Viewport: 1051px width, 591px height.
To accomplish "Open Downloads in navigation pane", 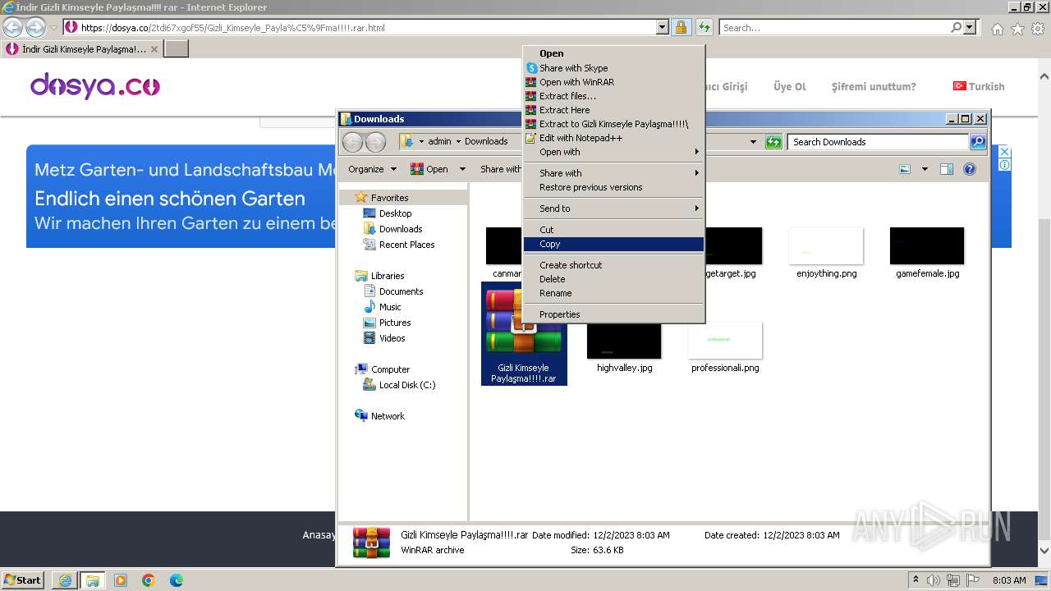I will pyautogui.click(x=401, y=229).
